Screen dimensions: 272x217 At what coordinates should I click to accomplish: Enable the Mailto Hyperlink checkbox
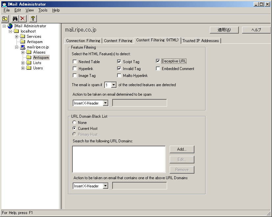119,76
